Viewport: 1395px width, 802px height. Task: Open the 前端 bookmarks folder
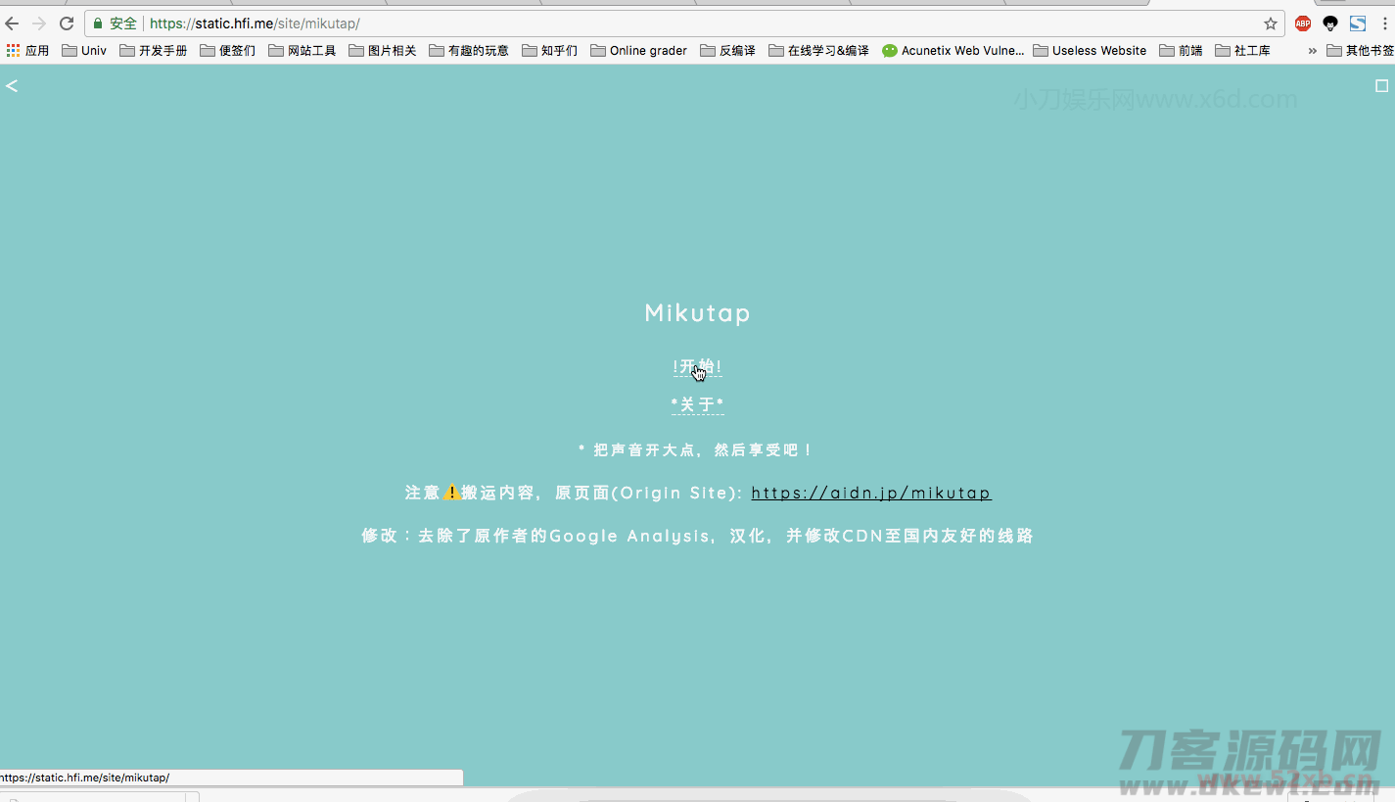[1182, 50]
